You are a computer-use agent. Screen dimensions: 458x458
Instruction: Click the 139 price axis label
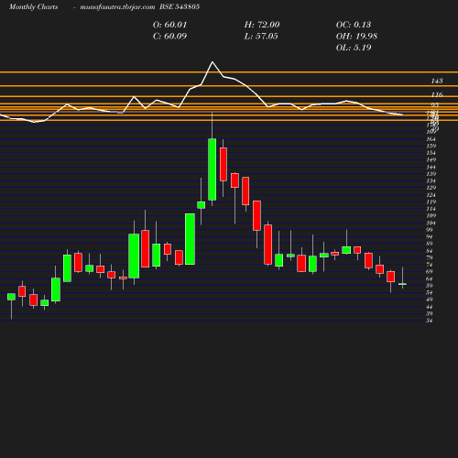pos(431,174)
